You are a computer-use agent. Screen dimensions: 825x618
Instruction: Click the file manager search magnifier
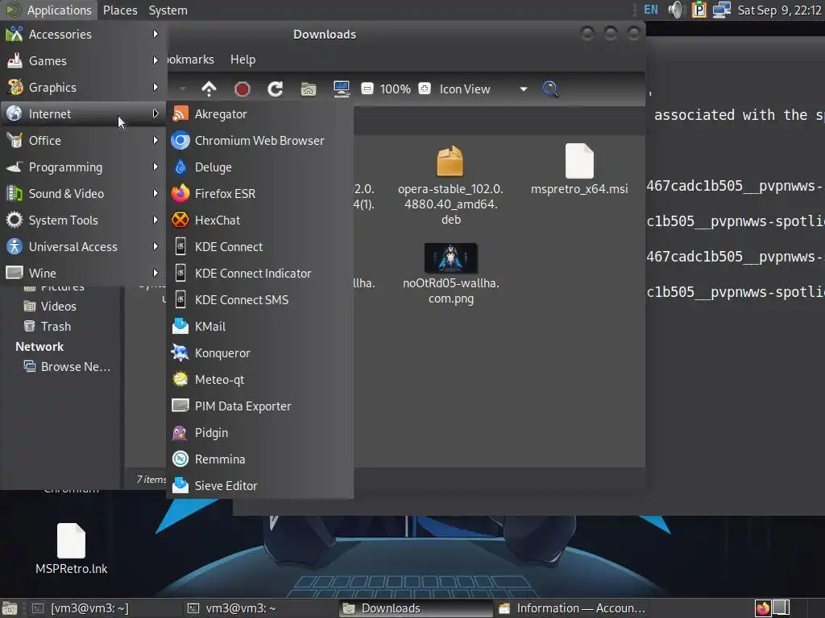pyautogui.click(x=550, y=89)
